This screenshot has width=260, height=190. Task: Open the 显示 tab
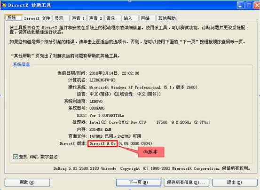(61, 18)
